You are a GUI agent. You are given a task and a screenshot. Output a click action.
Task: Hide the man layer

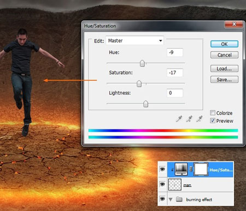pyautogui.click(x=162, y=184)
